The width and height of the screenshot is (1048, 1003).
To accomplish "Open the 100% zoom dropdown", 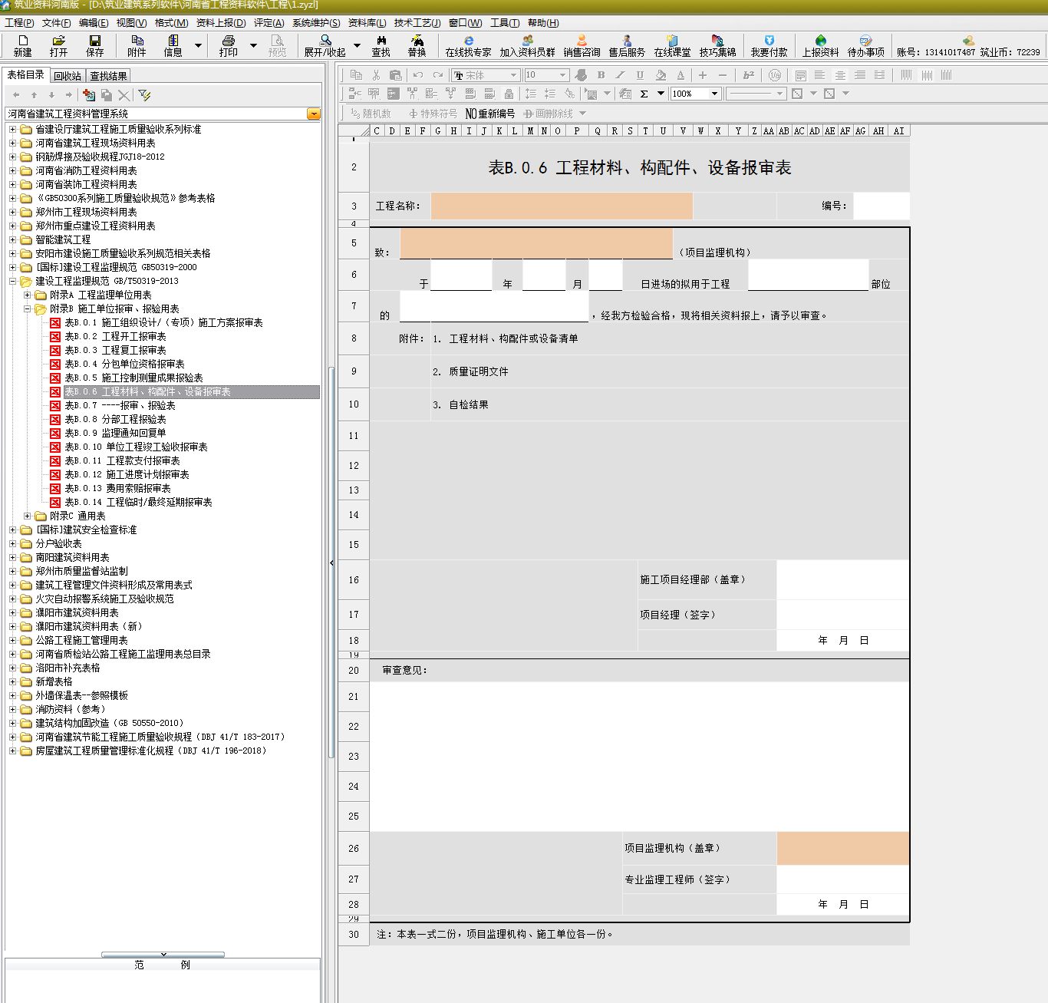I will point(714,94).
